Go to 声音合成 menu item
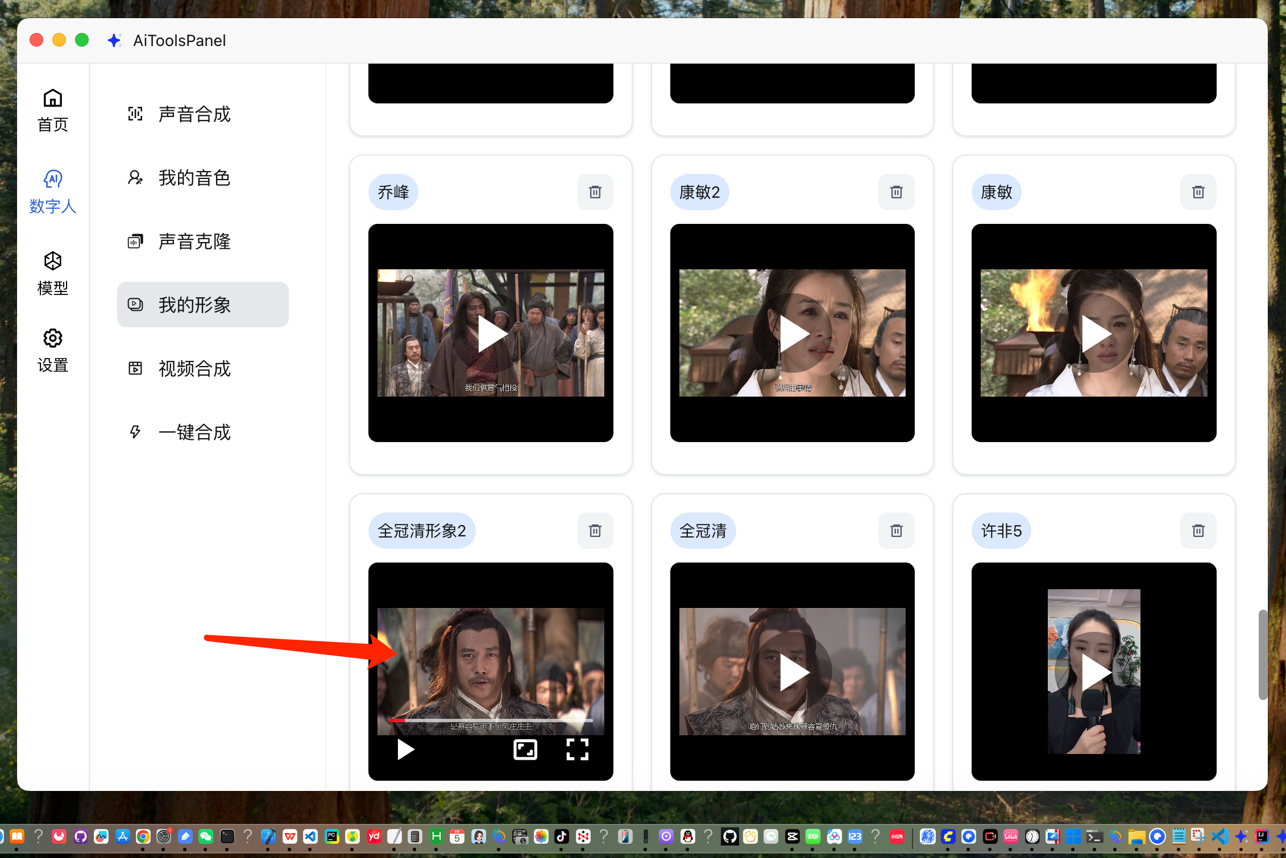The image size is (1286, 858). 203,114
